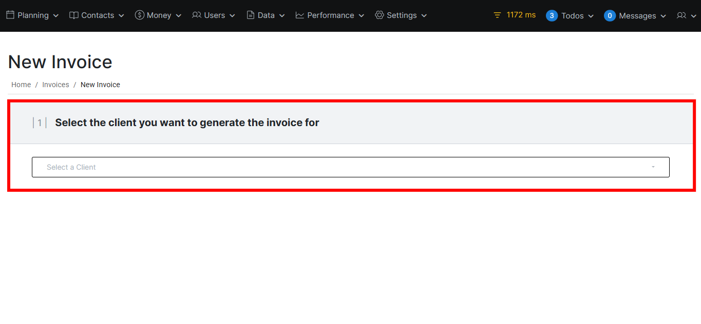Click the dollar coin icon beside Money
Screen dimensions: 701x324
tap(139, 15)
